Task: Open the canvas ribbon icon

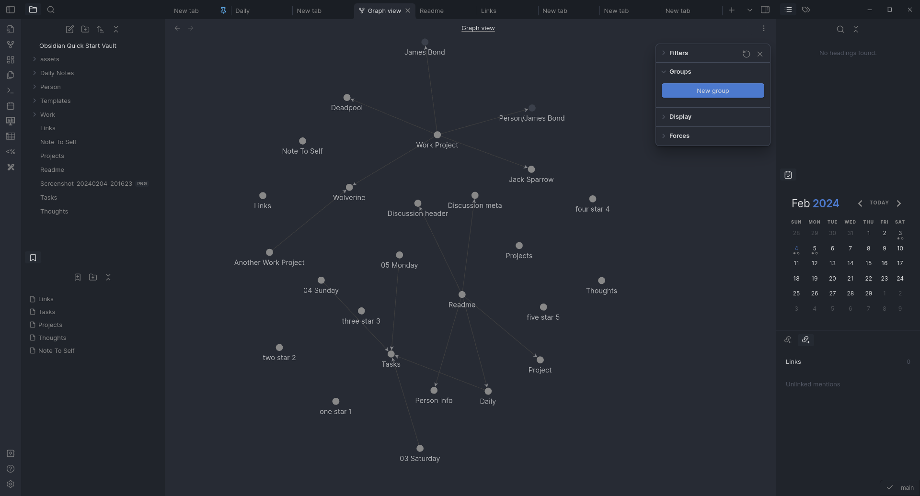Action: [11, 60]
